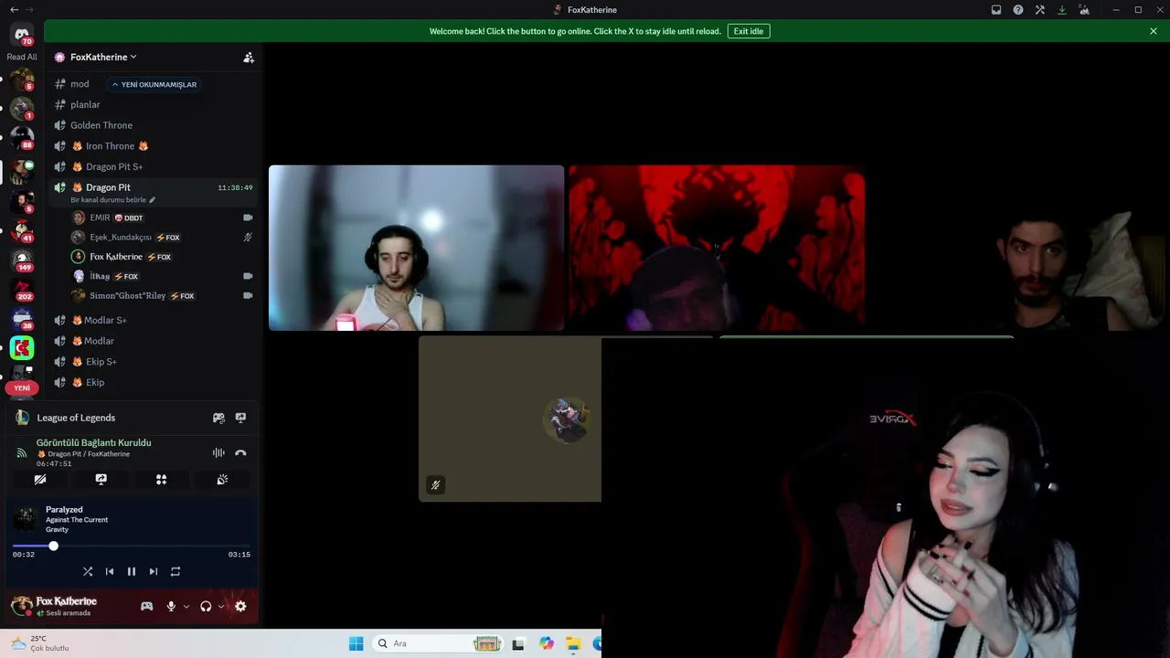
Task: Open connection info via the signal icon
Action: [x=22, y=452]
